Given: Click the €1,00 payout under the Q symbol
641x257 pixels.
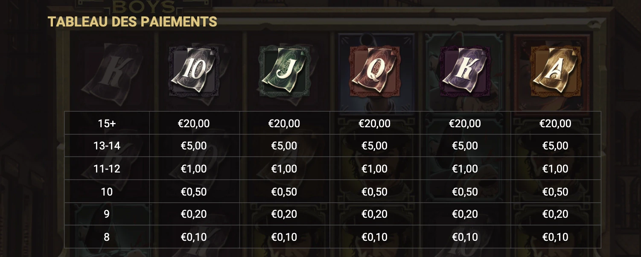Looking at the screenshot, I should tap(375, 169).
